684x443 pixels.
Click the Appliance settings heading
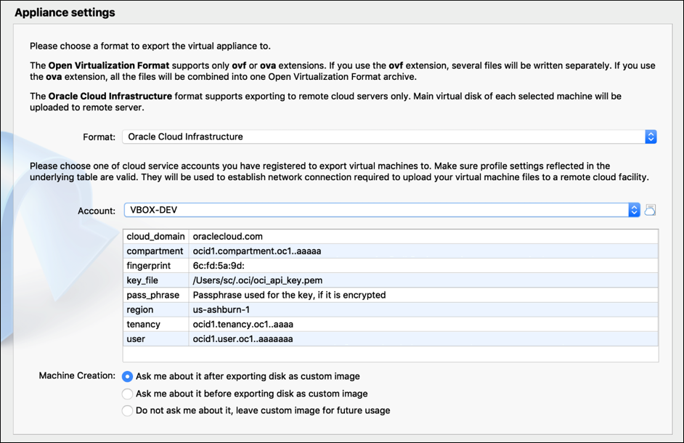[65, 12]
